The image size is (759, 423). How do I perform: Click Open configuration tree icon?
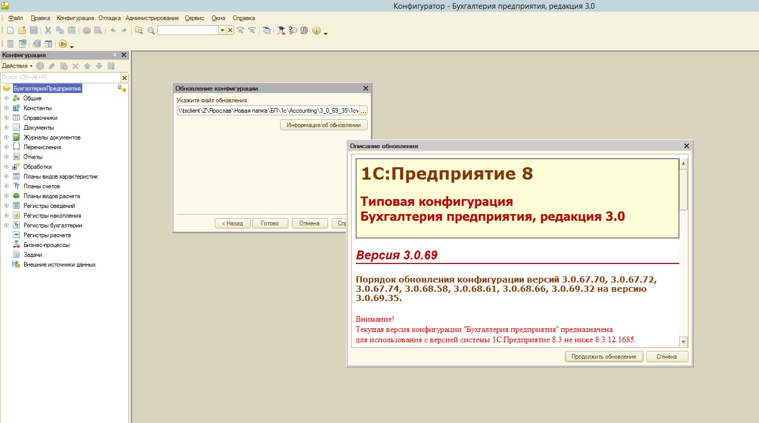point(10,44)
